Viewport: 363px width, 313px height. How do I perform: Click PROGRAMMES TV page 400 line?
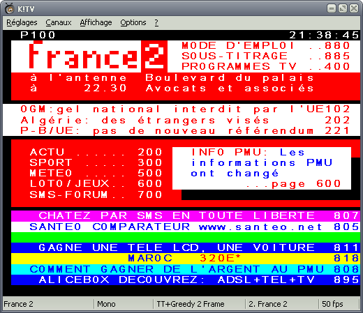pyautogui.click(x=266, y=66)
